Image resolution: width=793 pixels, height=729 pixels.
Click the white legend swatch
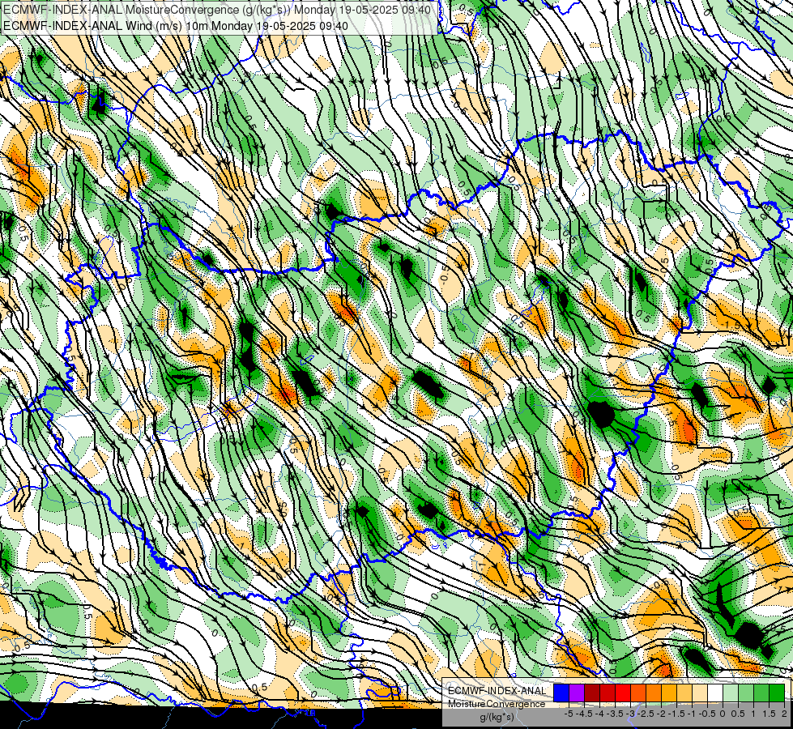[x=715, y=693]
